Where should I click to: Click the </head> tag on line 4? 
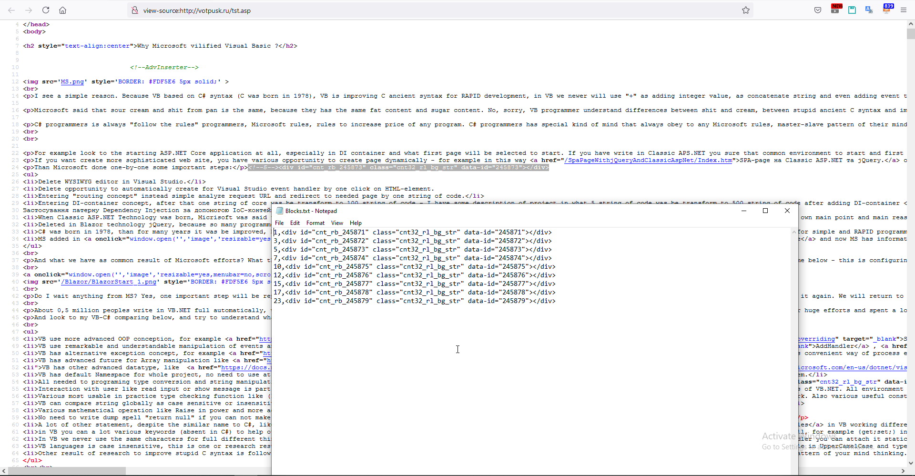(36, 24)
